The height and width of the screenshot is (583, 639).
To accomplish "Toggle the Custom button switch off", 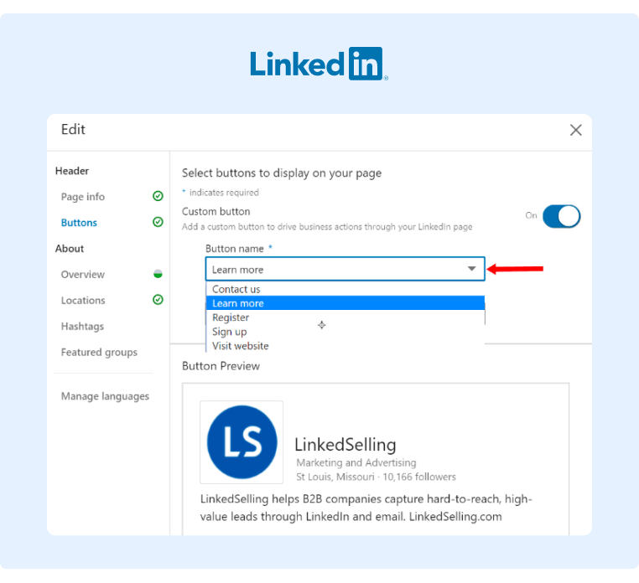I will coord(561,216).
